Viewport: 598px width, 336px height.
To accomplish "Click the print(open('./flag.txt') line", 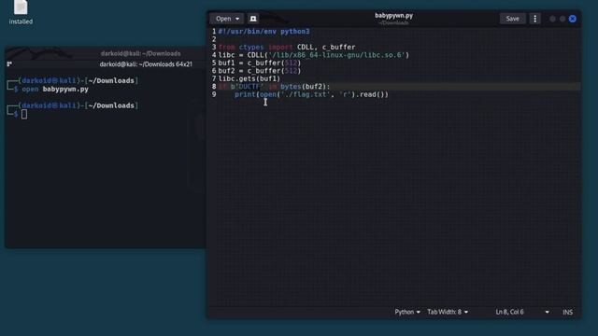I will pyautogui.click(x=311, y=94).
